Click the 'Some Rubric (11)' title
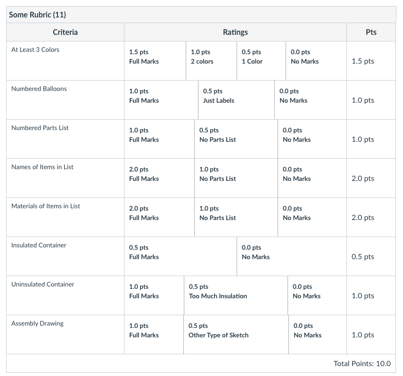The width and height of the screenshot is (403, 376). 38,15
